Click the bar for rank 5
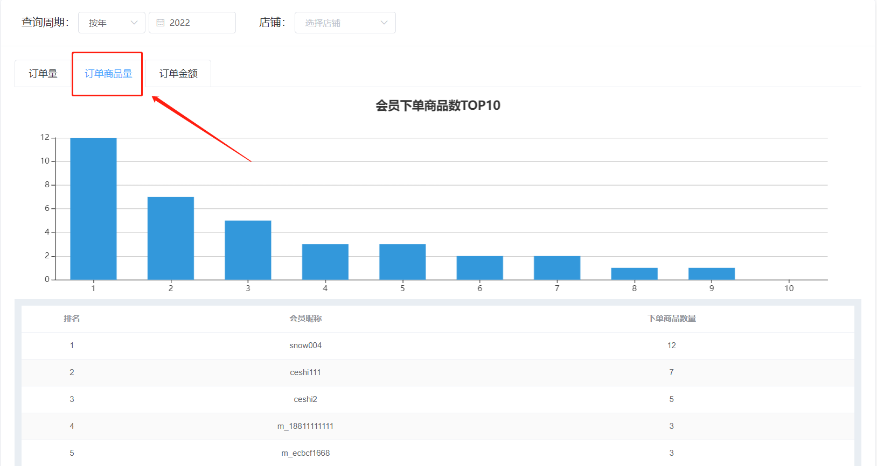The width and height of the screenshot is (877, 466). tap(402, 262)
